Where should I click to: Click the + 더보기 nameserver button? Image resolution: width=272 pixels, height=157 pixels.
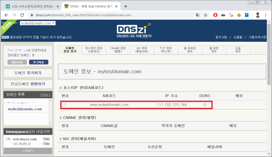pos(28,151)
